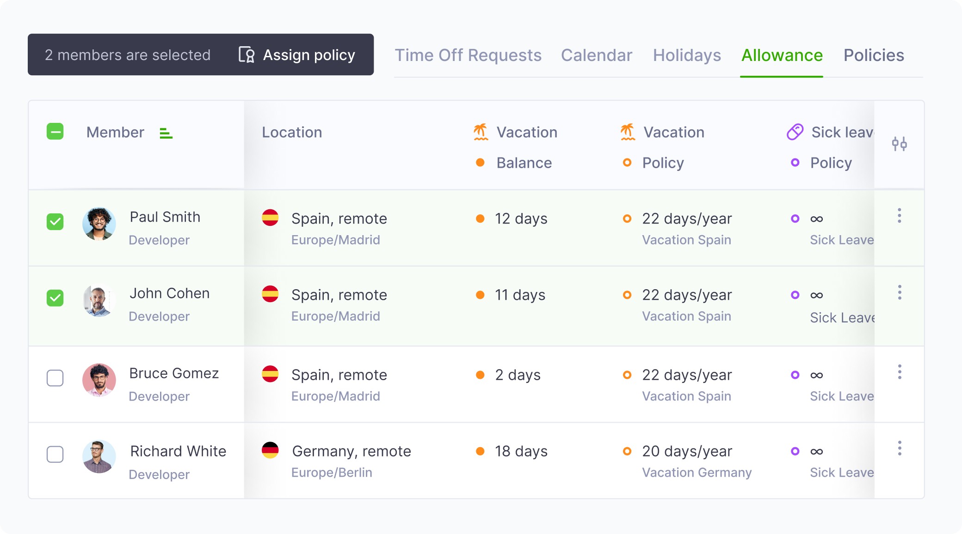Click the Member column sort icon
Image resolution: width=962 pixels, height=534 pixels.
[166, 133]
